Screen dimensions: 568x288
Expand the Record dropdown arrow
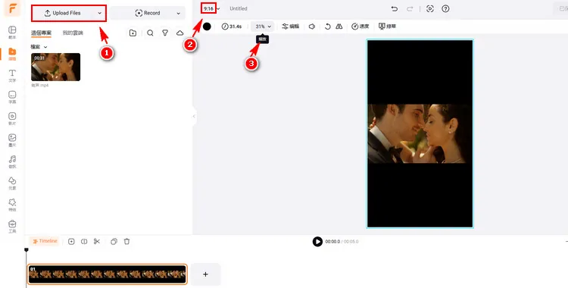(178, 13)
